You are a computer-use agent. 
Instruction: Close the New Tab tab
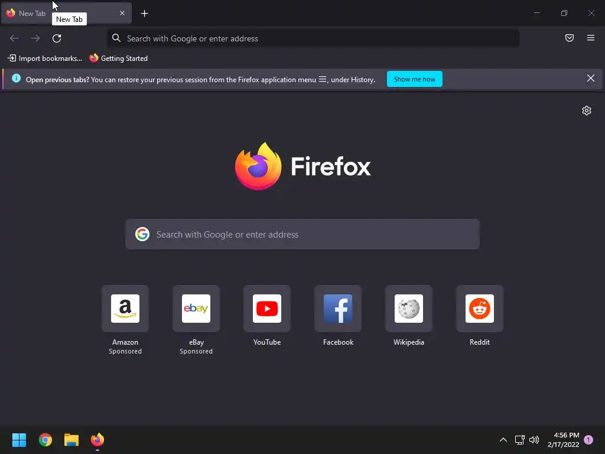click(x=122, y=13)
